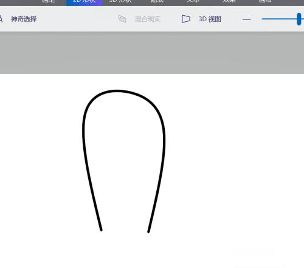The width and height of the screenshot is (304, 268).
Task: Open the 效果 (Effects) tab
Action: [x=229, y=1]
